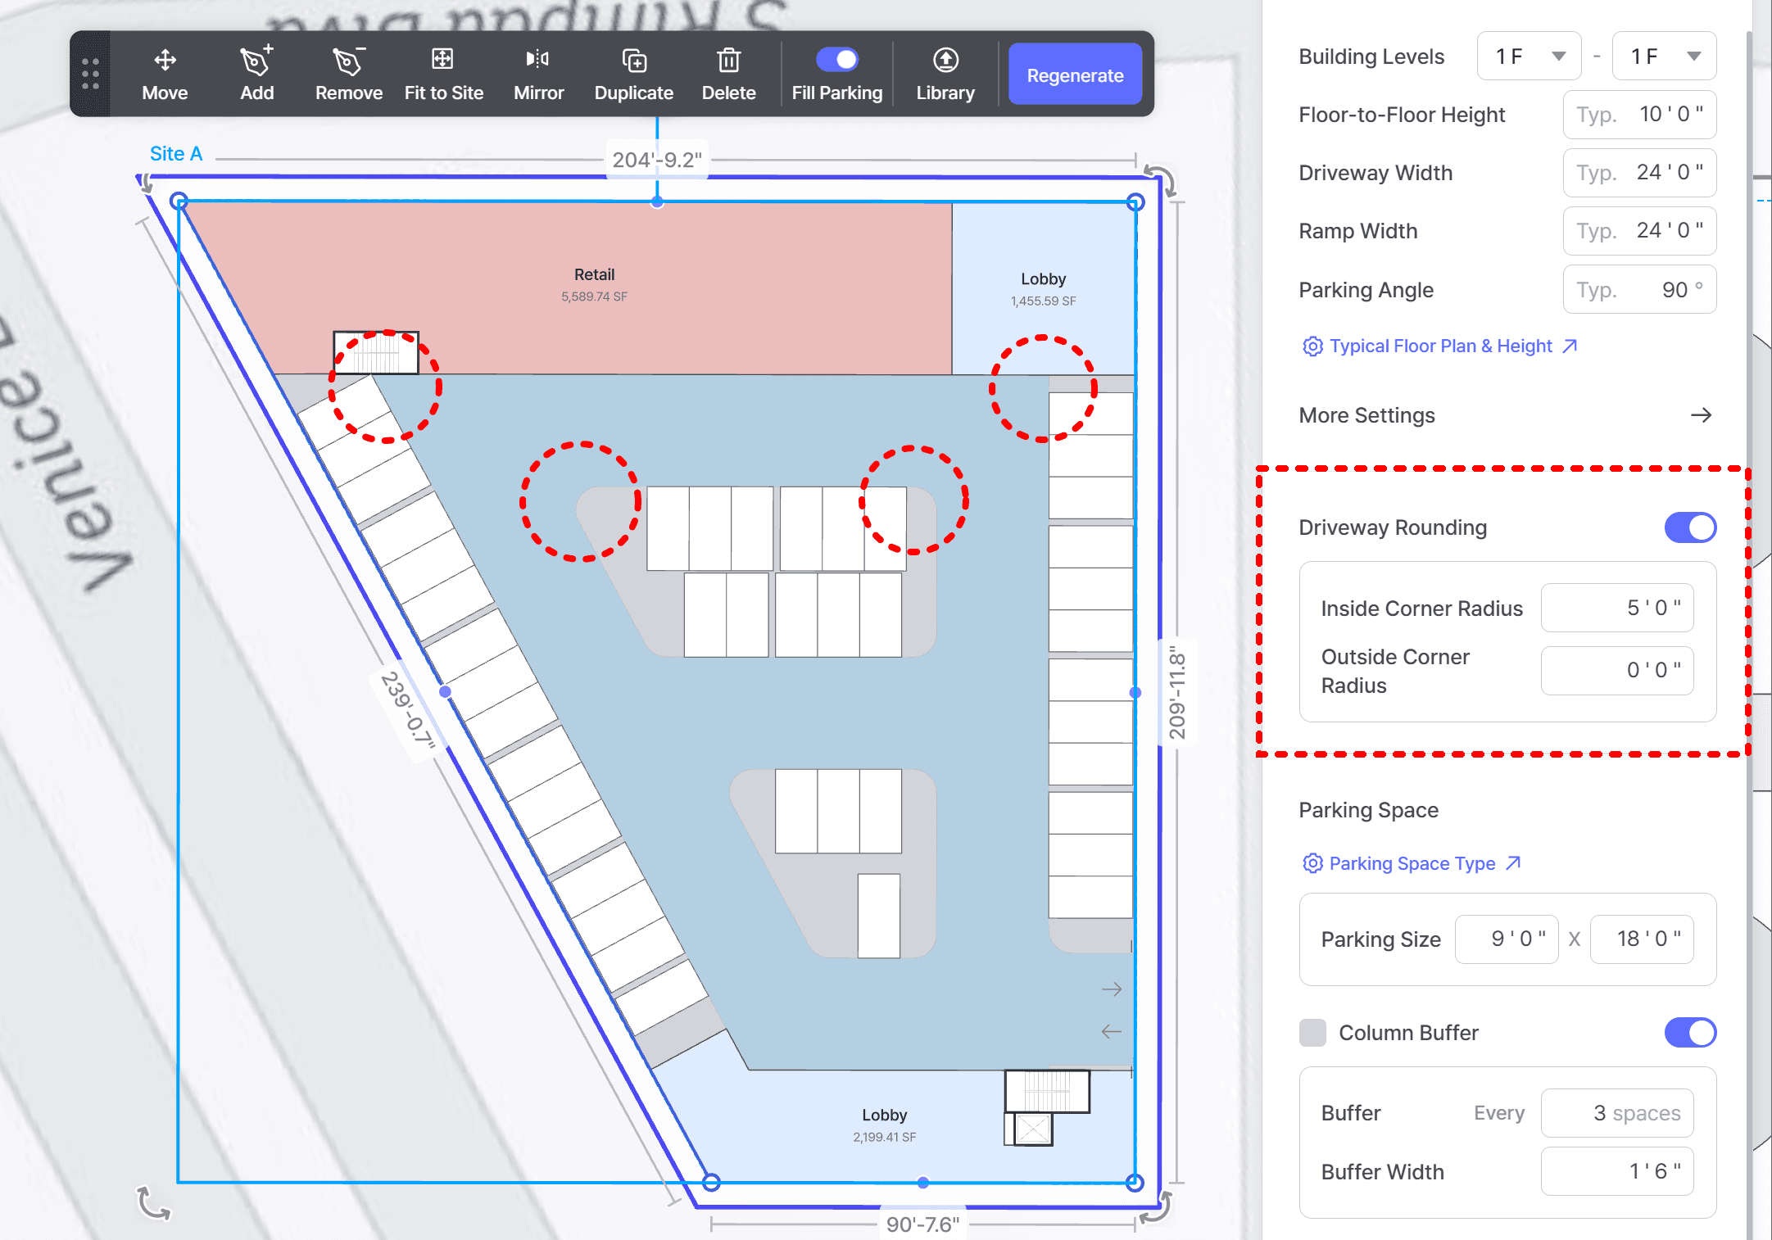Open Typical Floor Plan & Height link
Screen dimensions: 1772x1240
click(x=1439, y=346)
